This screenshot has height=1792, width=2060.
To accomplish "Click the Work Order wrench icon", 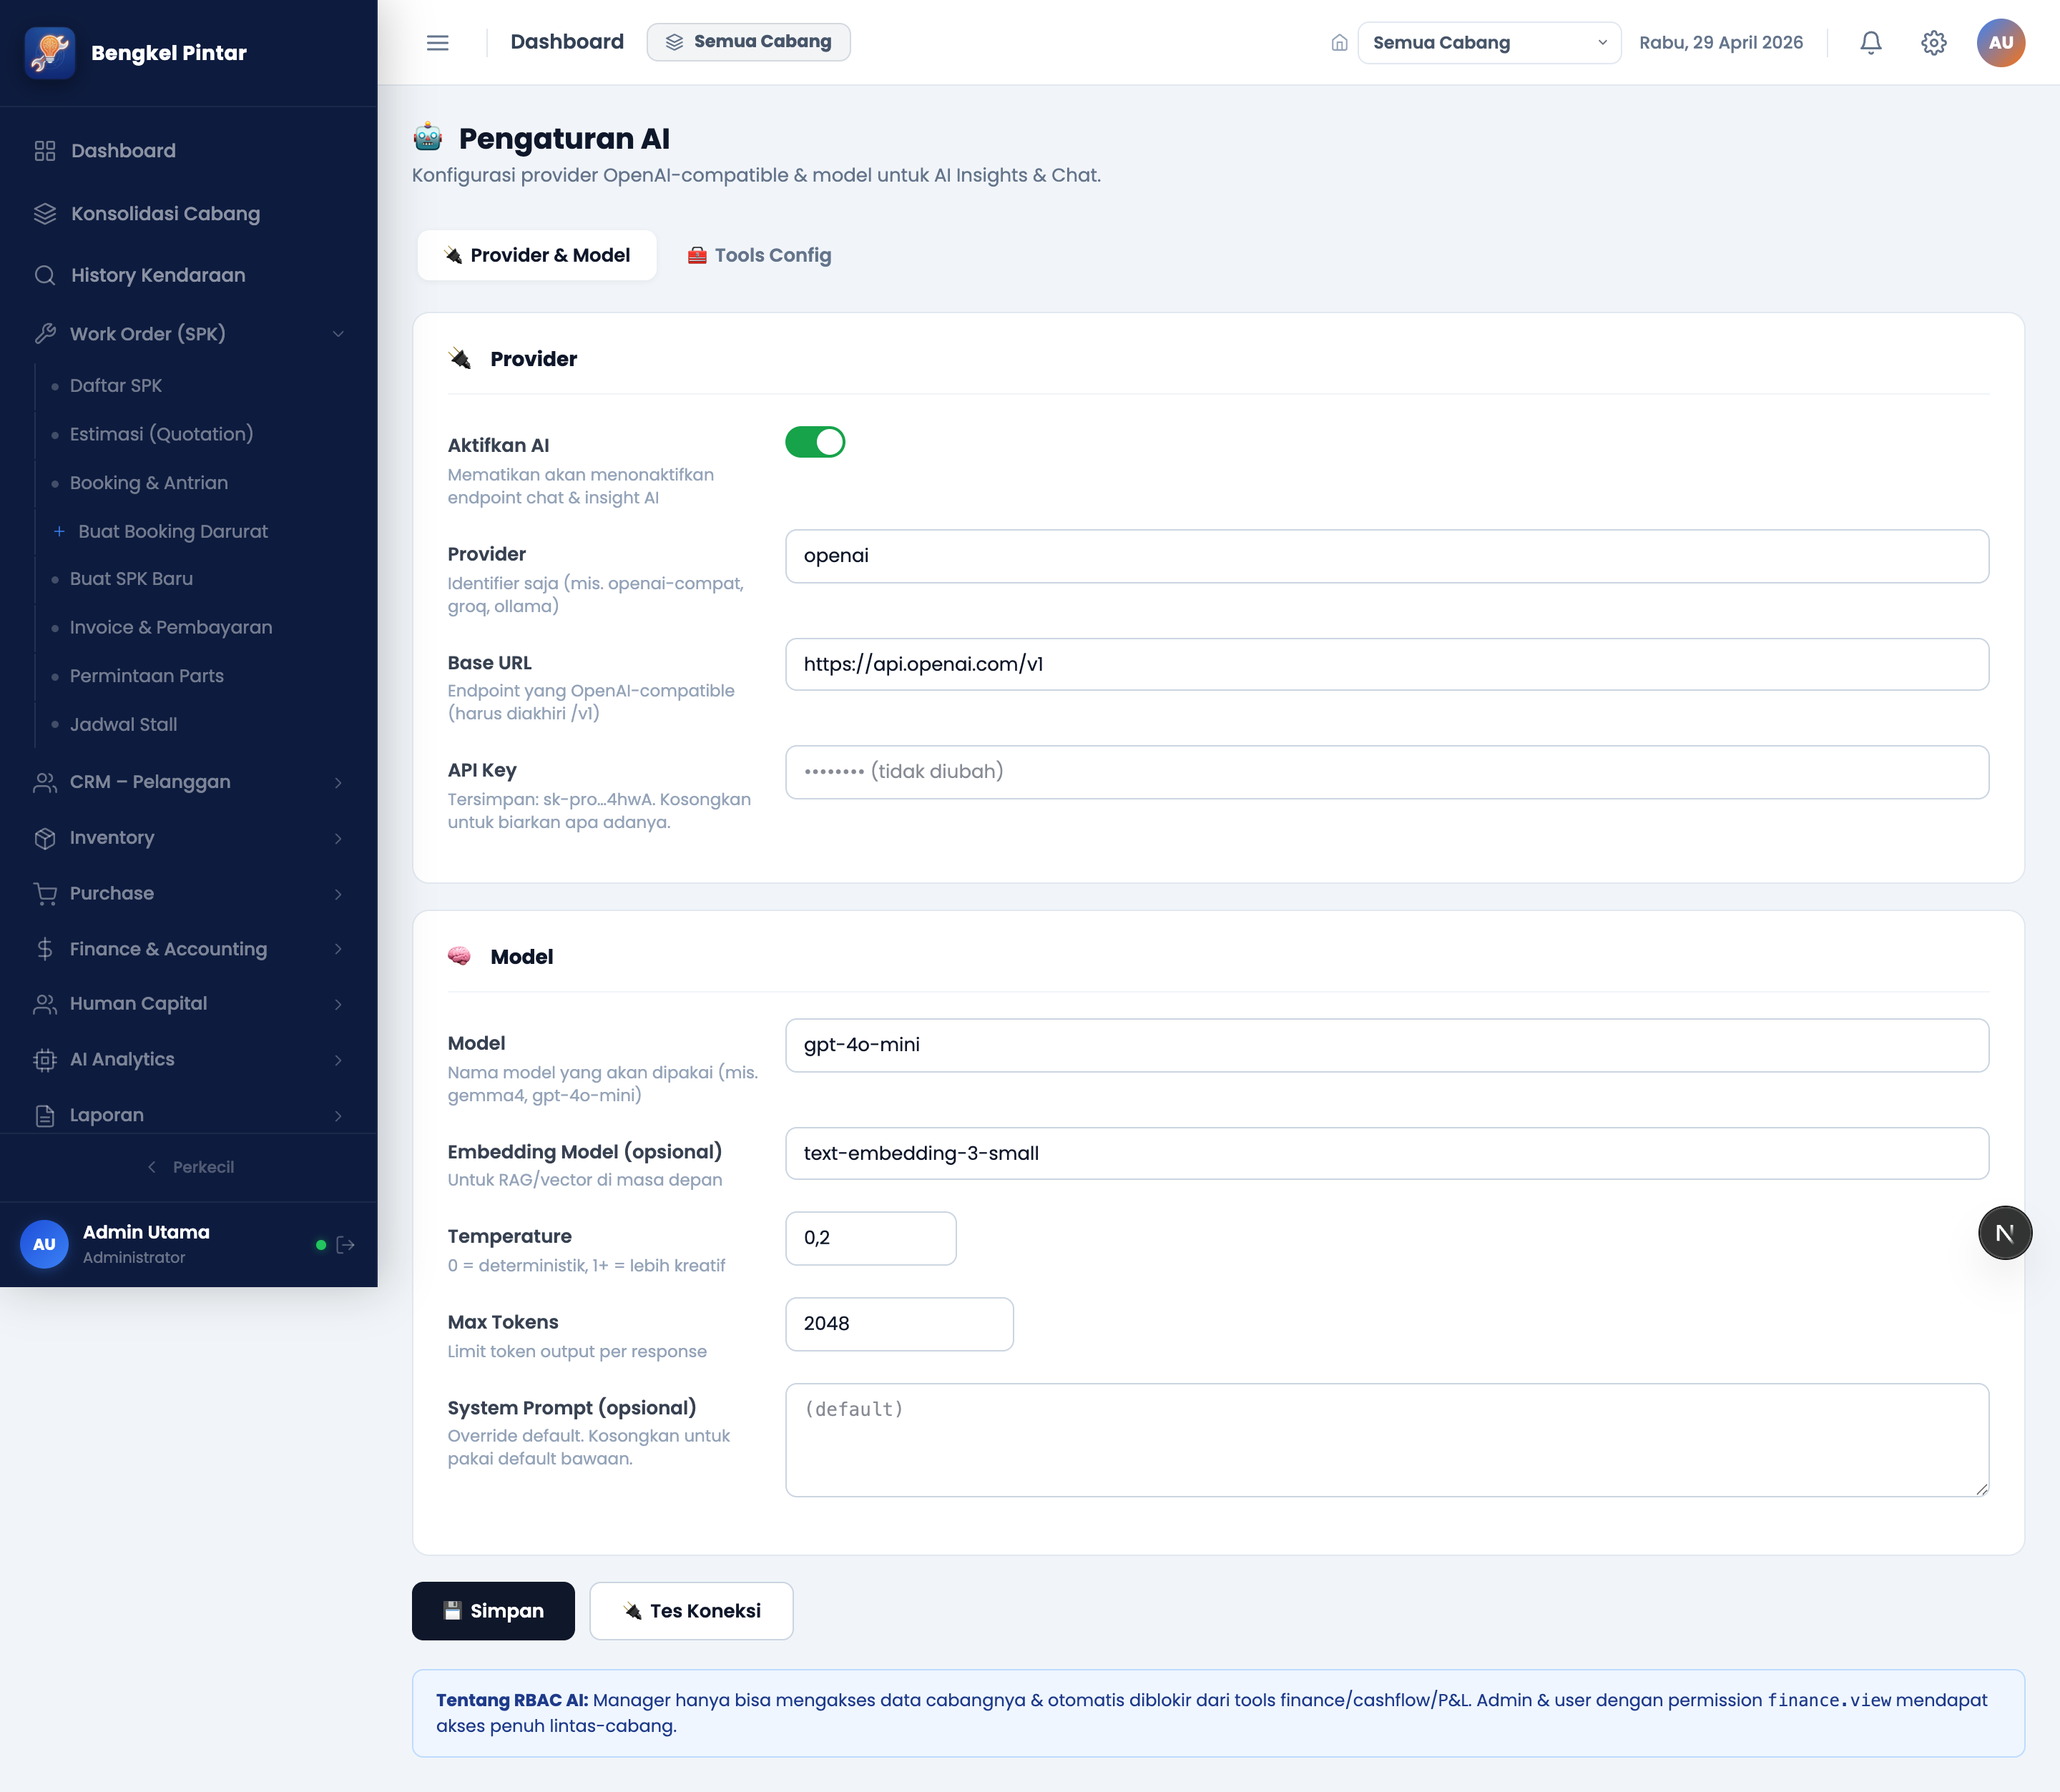I will point(45,334).
